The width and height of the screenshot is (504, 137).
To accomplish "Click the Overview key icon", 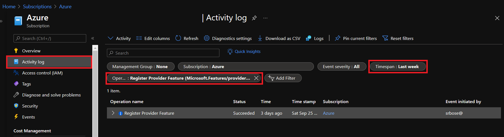I will pos(16,50).
